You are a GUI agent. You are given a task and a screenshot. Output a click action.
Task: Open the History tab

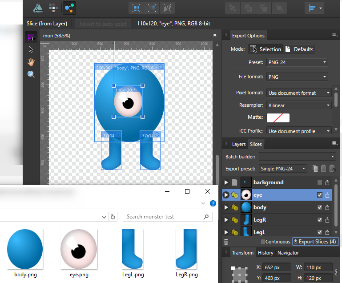(x=266, y=253)
